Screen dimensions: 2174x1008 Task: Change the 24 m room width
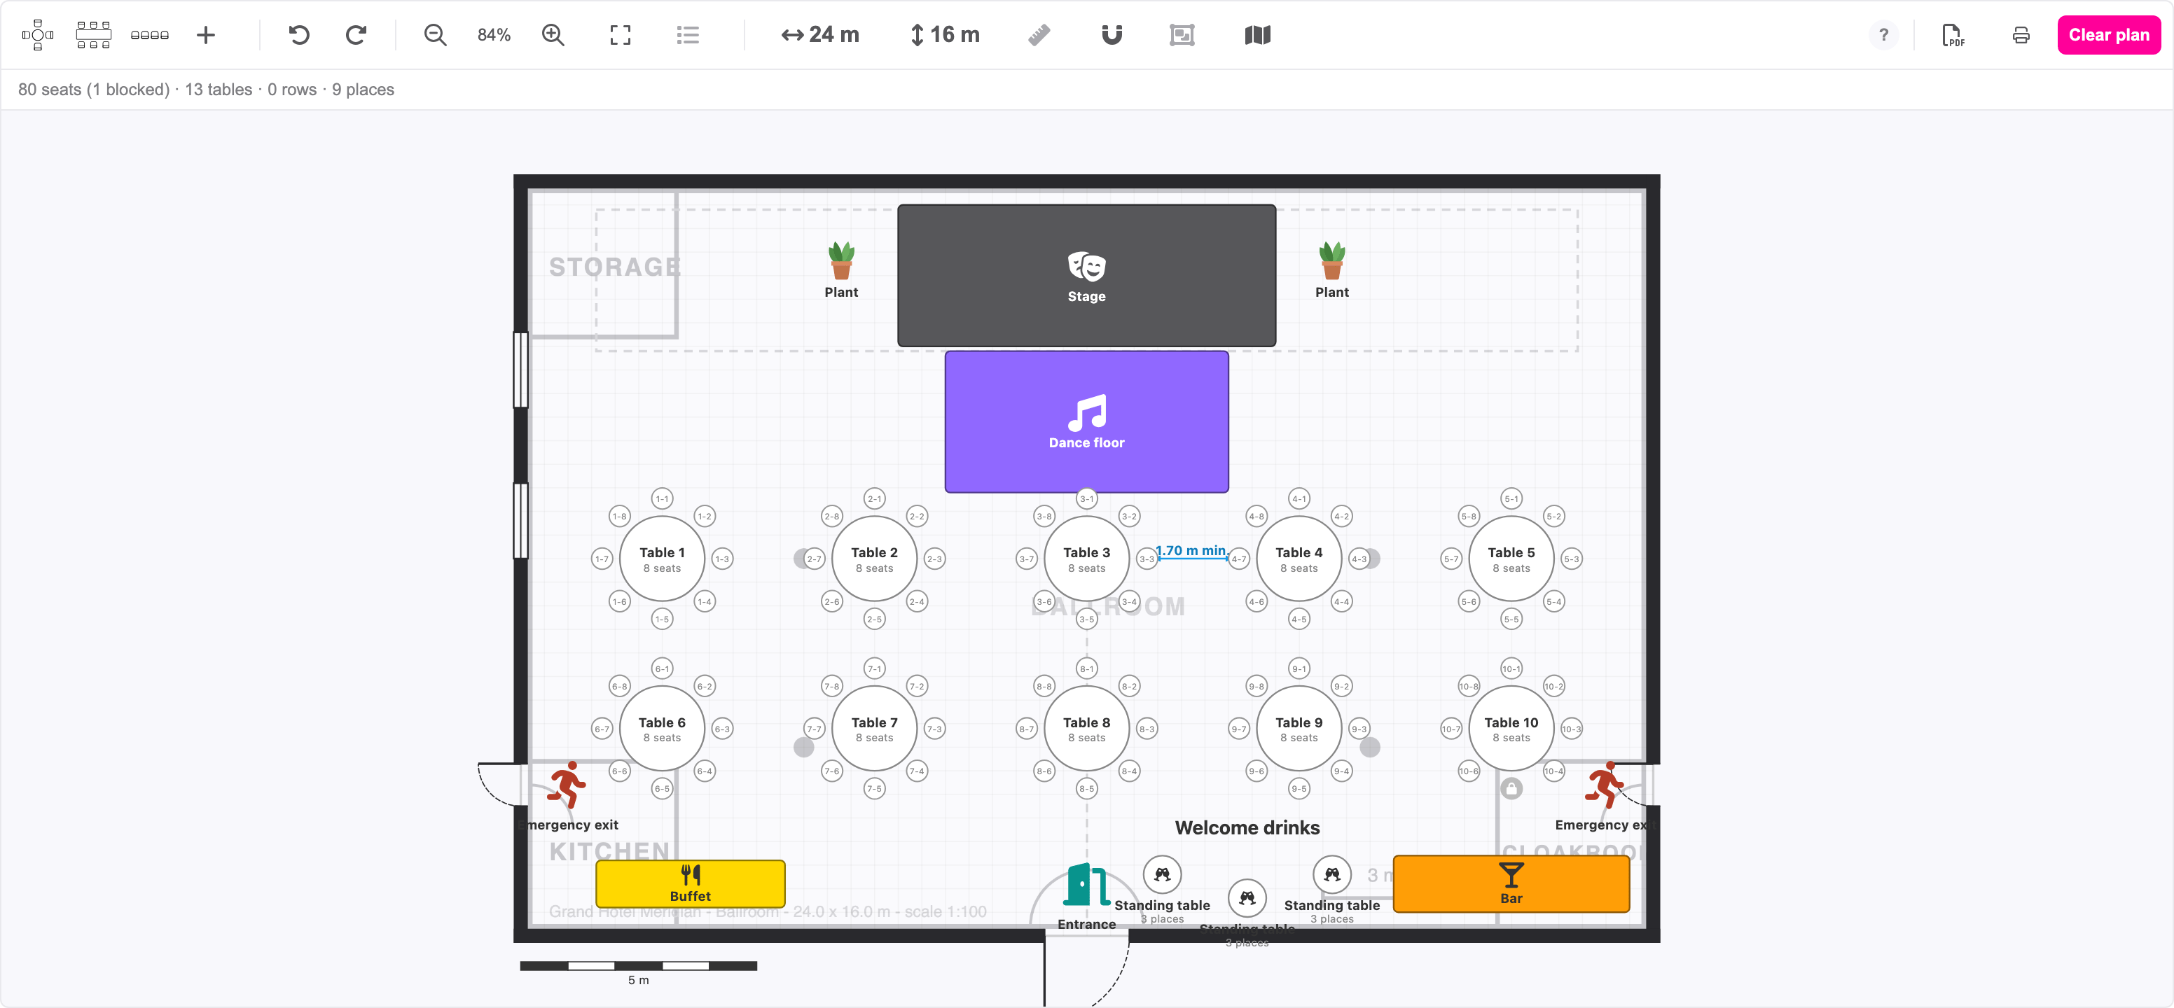[820, 34]
